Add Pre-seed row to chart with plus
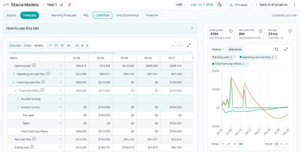 pos(60,115)
